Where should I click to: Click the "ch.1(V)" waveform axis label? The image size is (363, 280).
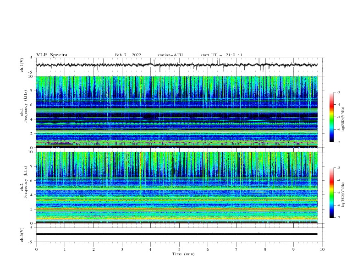pos(22,65)
